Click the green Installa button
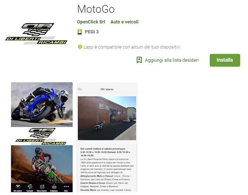 pos(225,60)
